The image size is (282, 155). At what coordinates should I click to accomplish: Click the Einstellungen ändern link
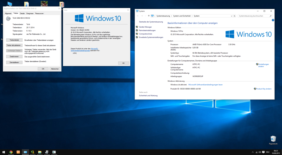(264, 65)
